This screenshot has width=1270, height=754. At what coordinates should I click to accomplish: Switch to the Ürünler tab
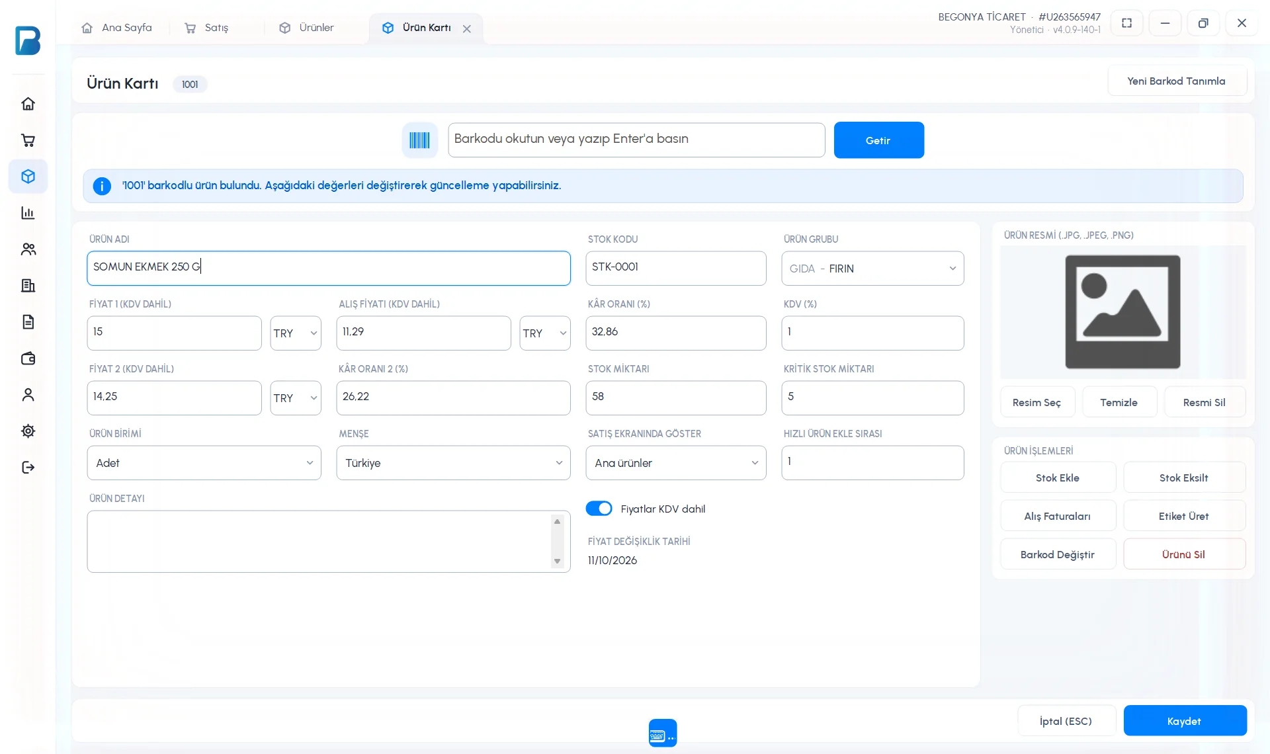[x=306, y=28]
